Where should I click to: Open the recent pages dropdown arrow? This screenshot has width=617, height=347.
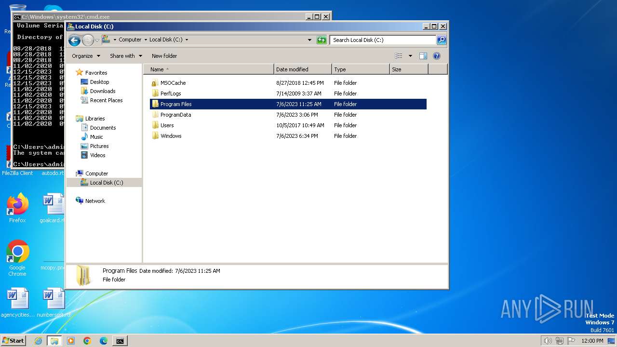click(x=97, y=40)
